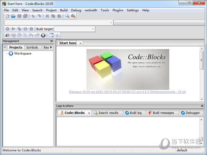
Task: Click the Release 10.05 rev 6283 link
Action: point(127,92)
